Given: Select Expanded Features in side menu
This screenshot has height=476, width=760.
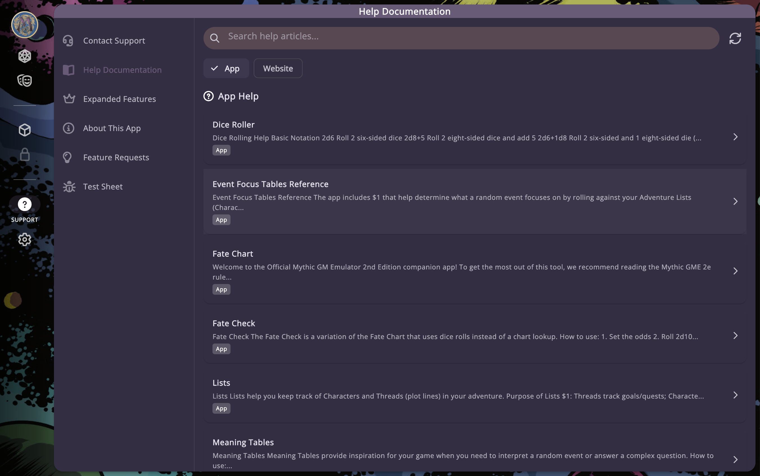Looking at the screenshot, I should [x=119, y=99].
